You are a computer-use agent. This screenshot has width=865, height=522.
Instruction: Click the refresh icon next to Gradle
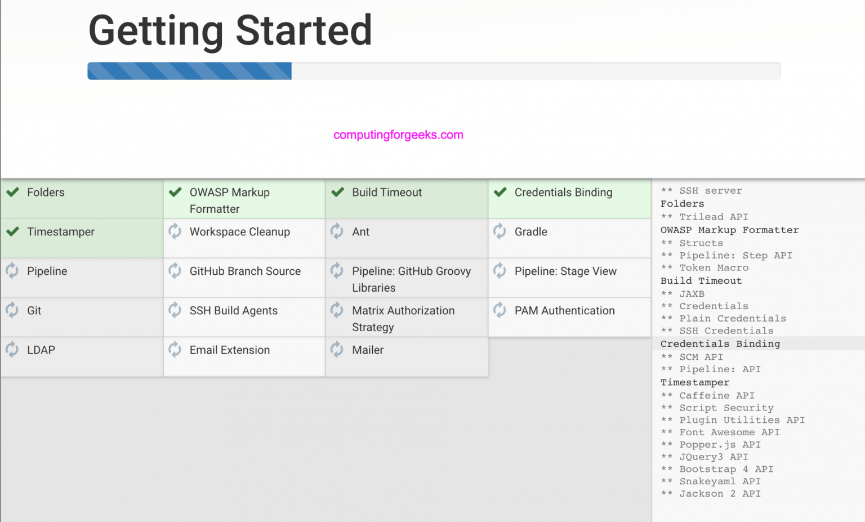pyautogui.click(x=500, y=231)
